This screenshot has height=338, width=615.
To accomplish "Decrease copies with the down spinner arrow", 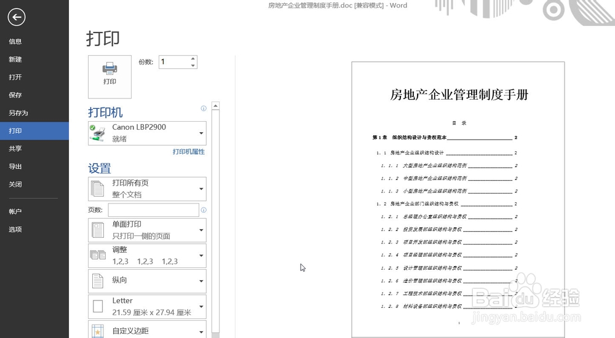I will pos(193,65).
